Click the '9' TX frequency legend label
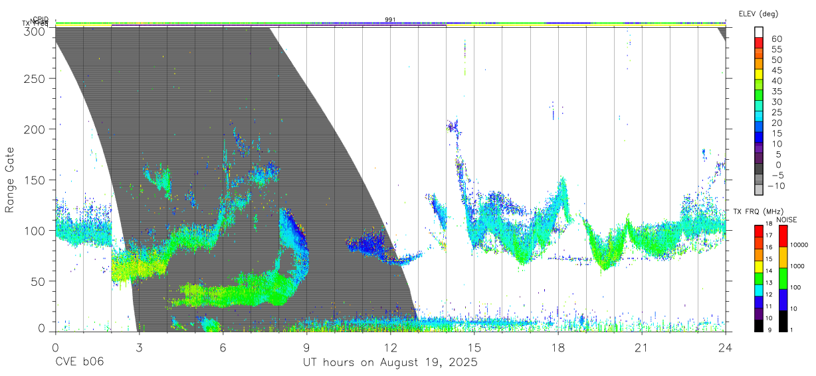Viewport: 816px width, 376px height. [769, 330]
